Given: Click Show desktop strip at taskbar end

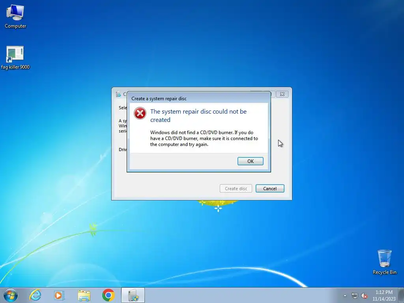Looking at the screenshot, I should click(x=401, y=295).
